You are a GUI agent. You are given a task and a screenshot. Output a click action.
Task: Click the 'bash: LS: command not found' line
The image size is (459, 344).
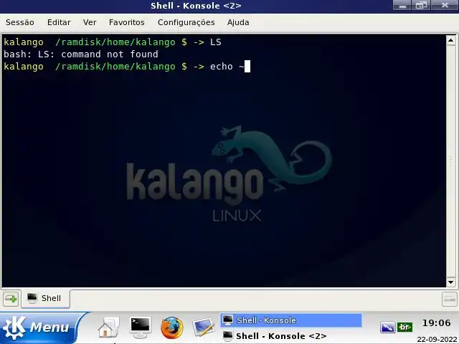pyautogui.click(x=81, y=54)
